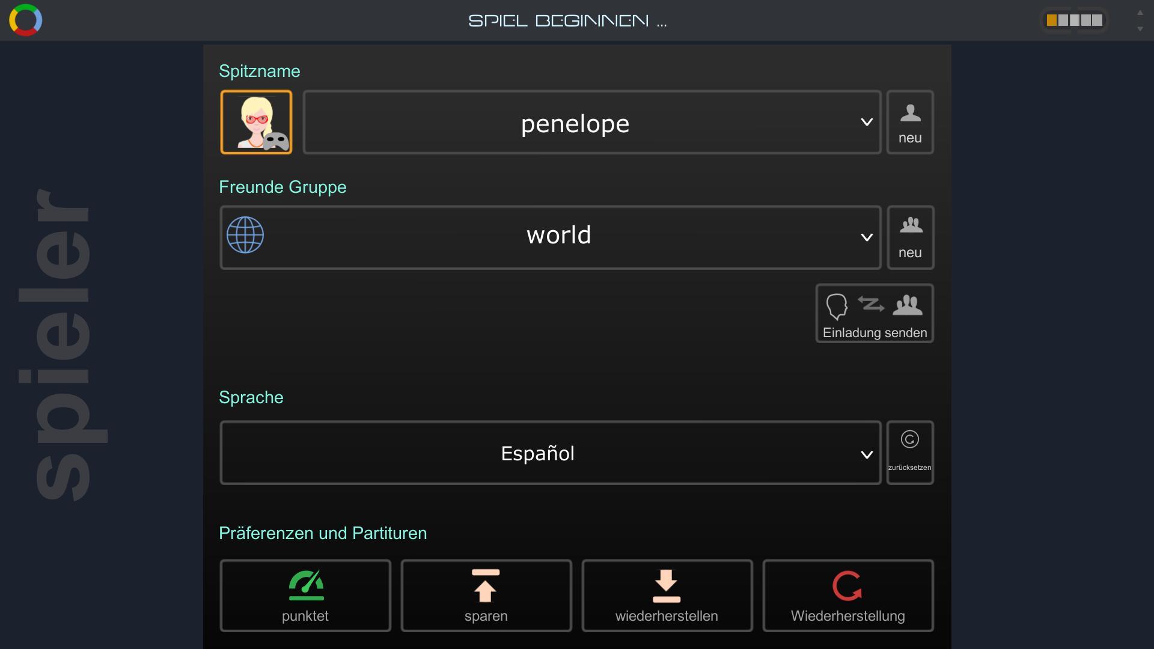Click Einladung senden button
1154x649 pixels.
[875, 313]
